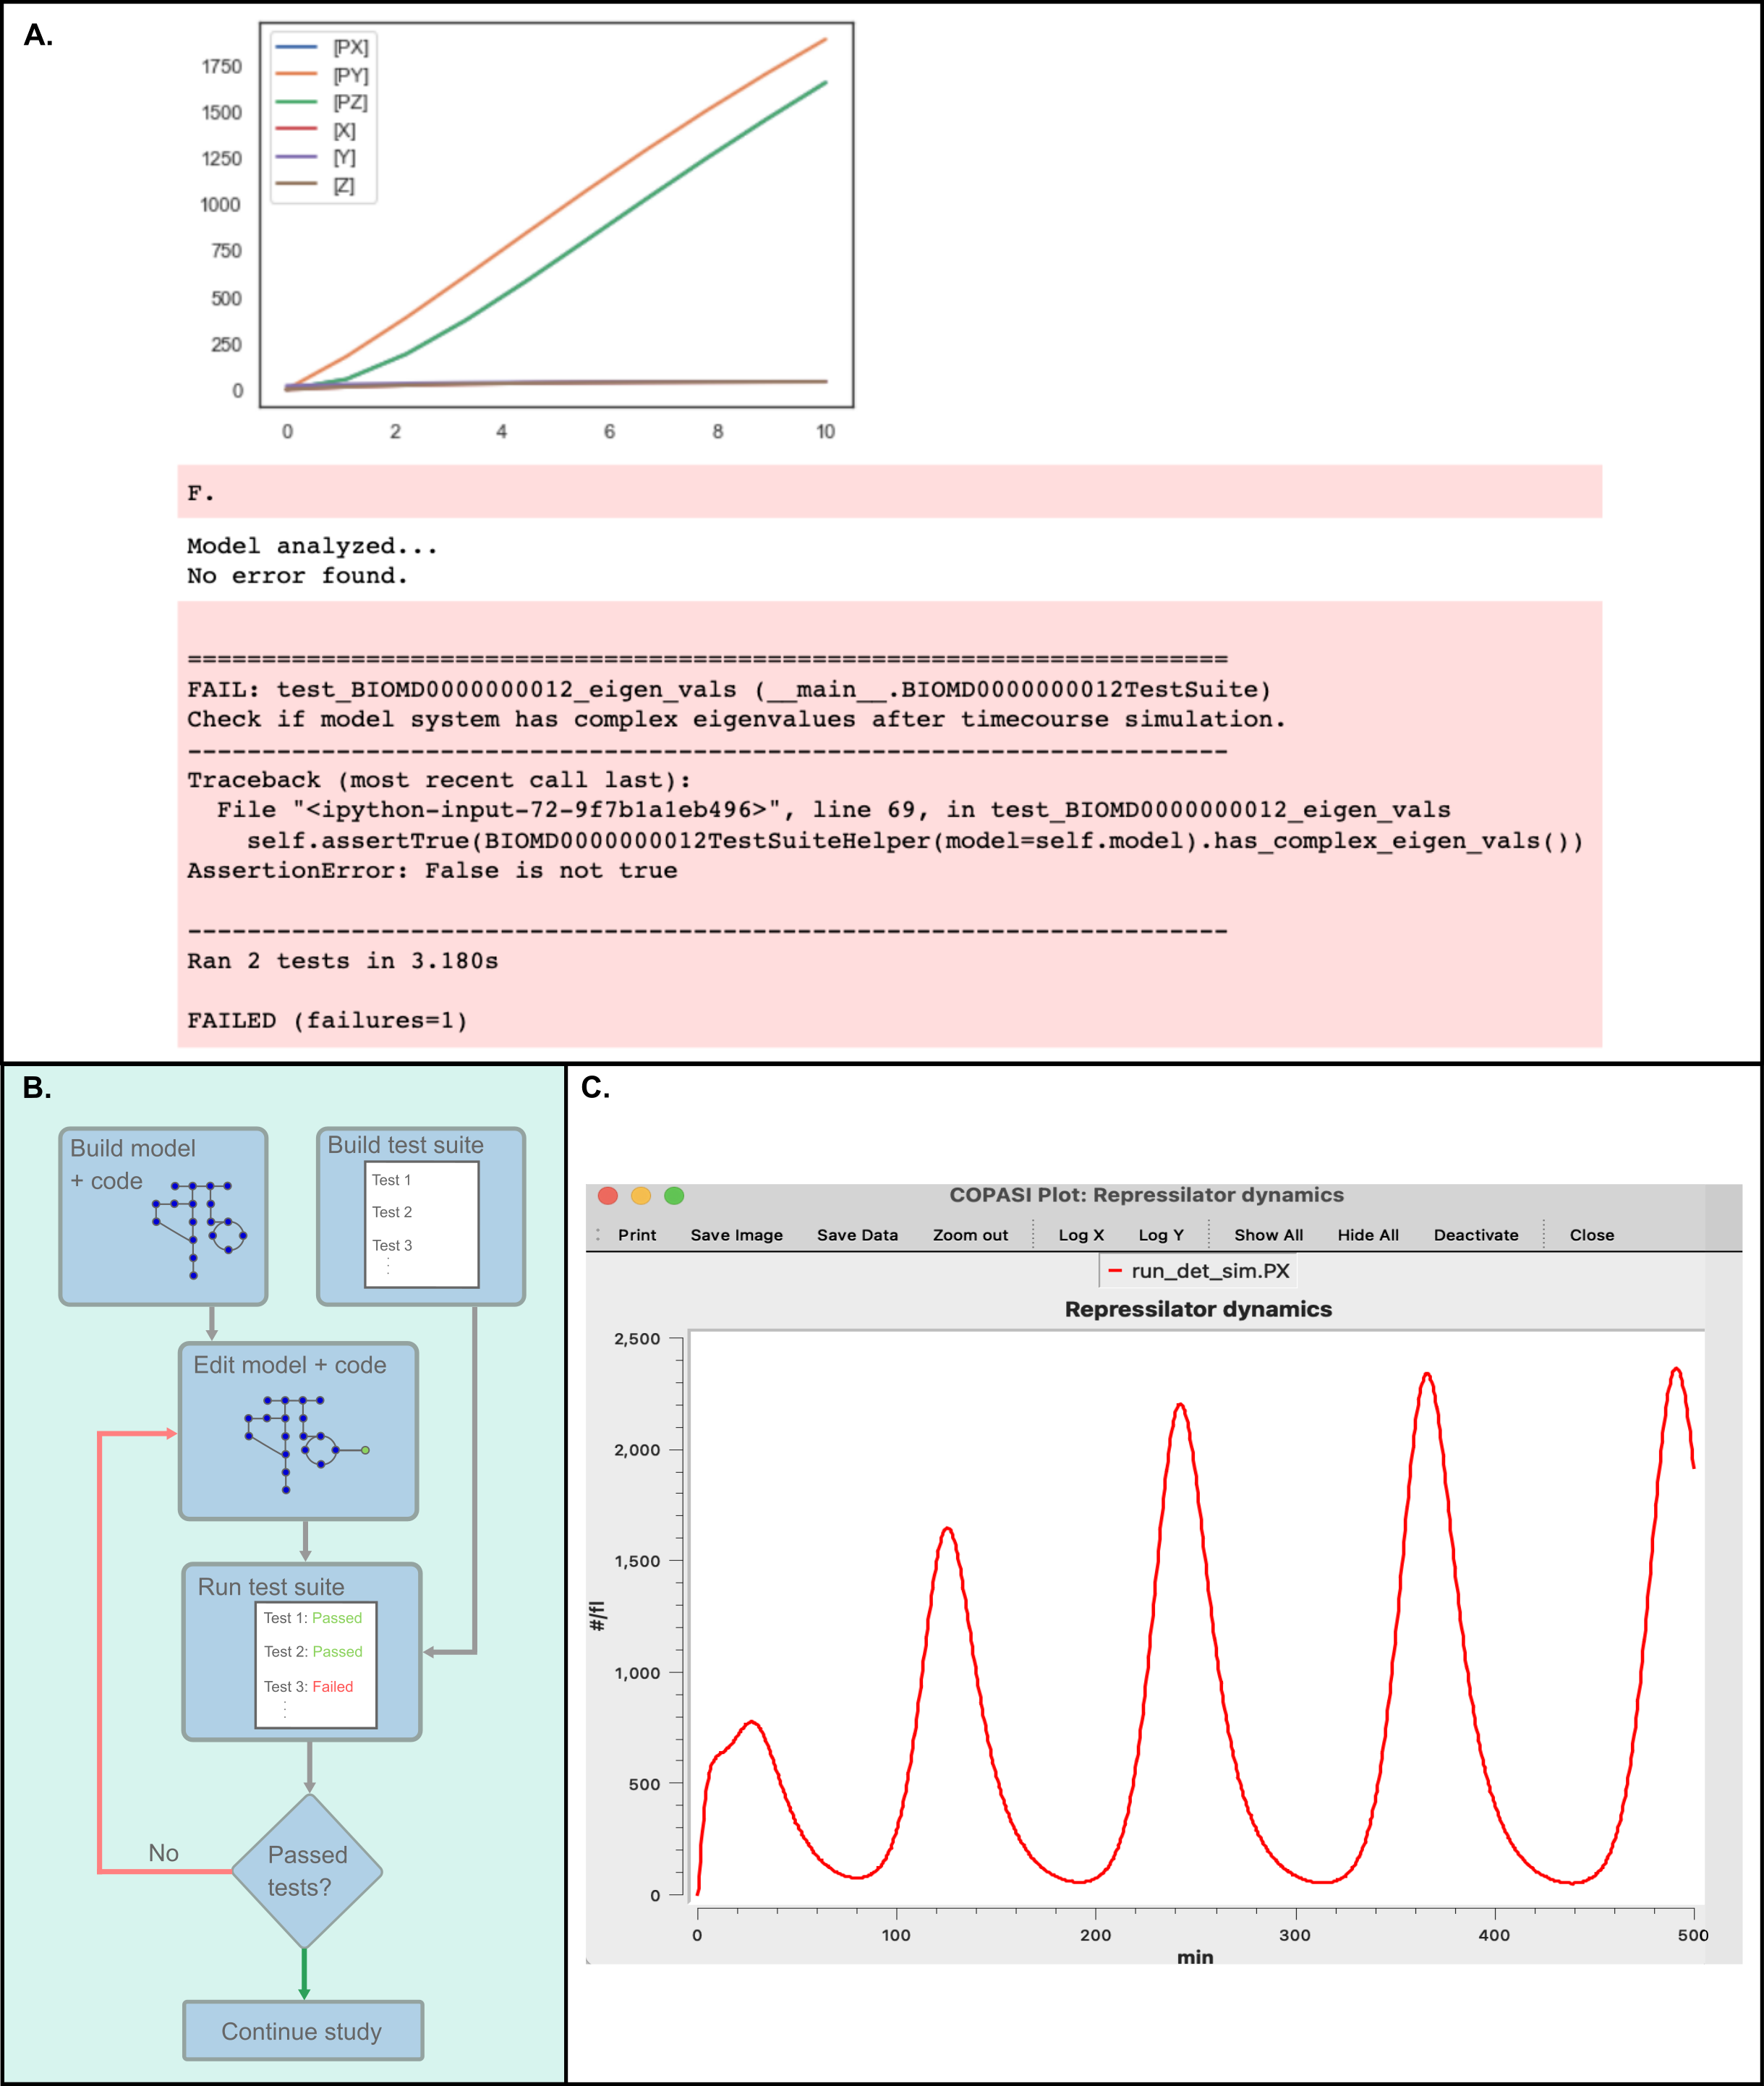Viewport: 1764px width, 2086px height.
Task: Click 'Model analyzed...' output line
Action: [312, 546]
